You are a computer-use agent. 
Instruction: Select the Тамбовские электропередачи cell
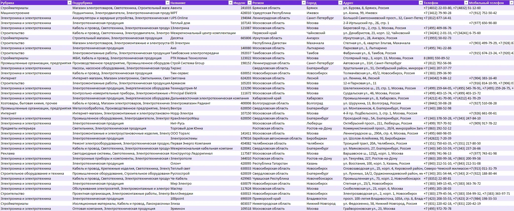201,53
